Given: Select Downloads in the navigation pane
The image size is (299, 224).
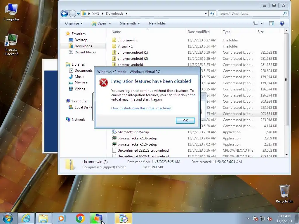Looking at the screenshot, I should (x=83, y=46).
